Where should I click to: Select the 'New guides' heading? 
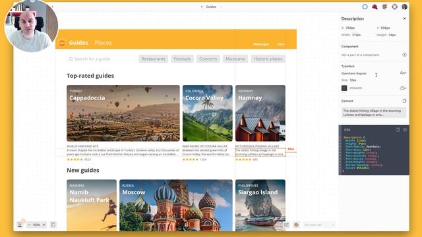(x=83, y=171)
